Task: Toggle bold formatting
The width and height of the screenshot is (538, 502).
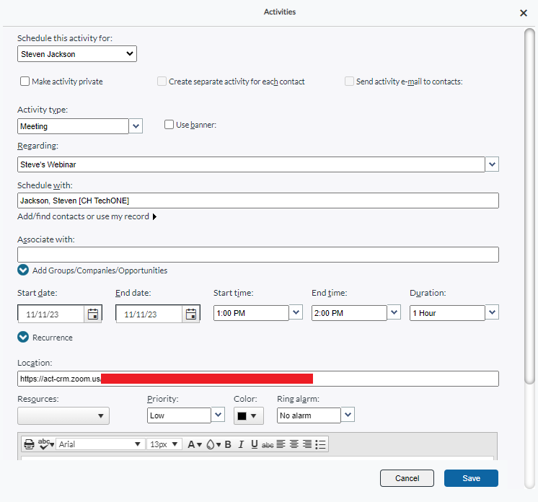Action: click(228, 444)
